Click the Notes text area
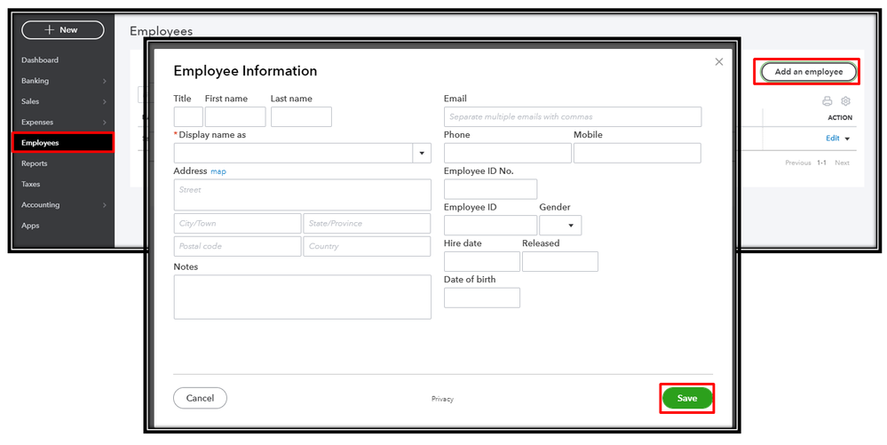The image size is (887, 445). pos(303,297)
